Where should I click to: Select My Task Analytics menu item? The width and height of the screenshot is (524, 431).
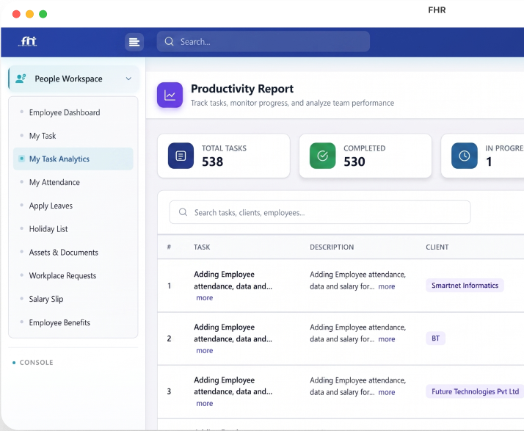[x=73, y=159]
